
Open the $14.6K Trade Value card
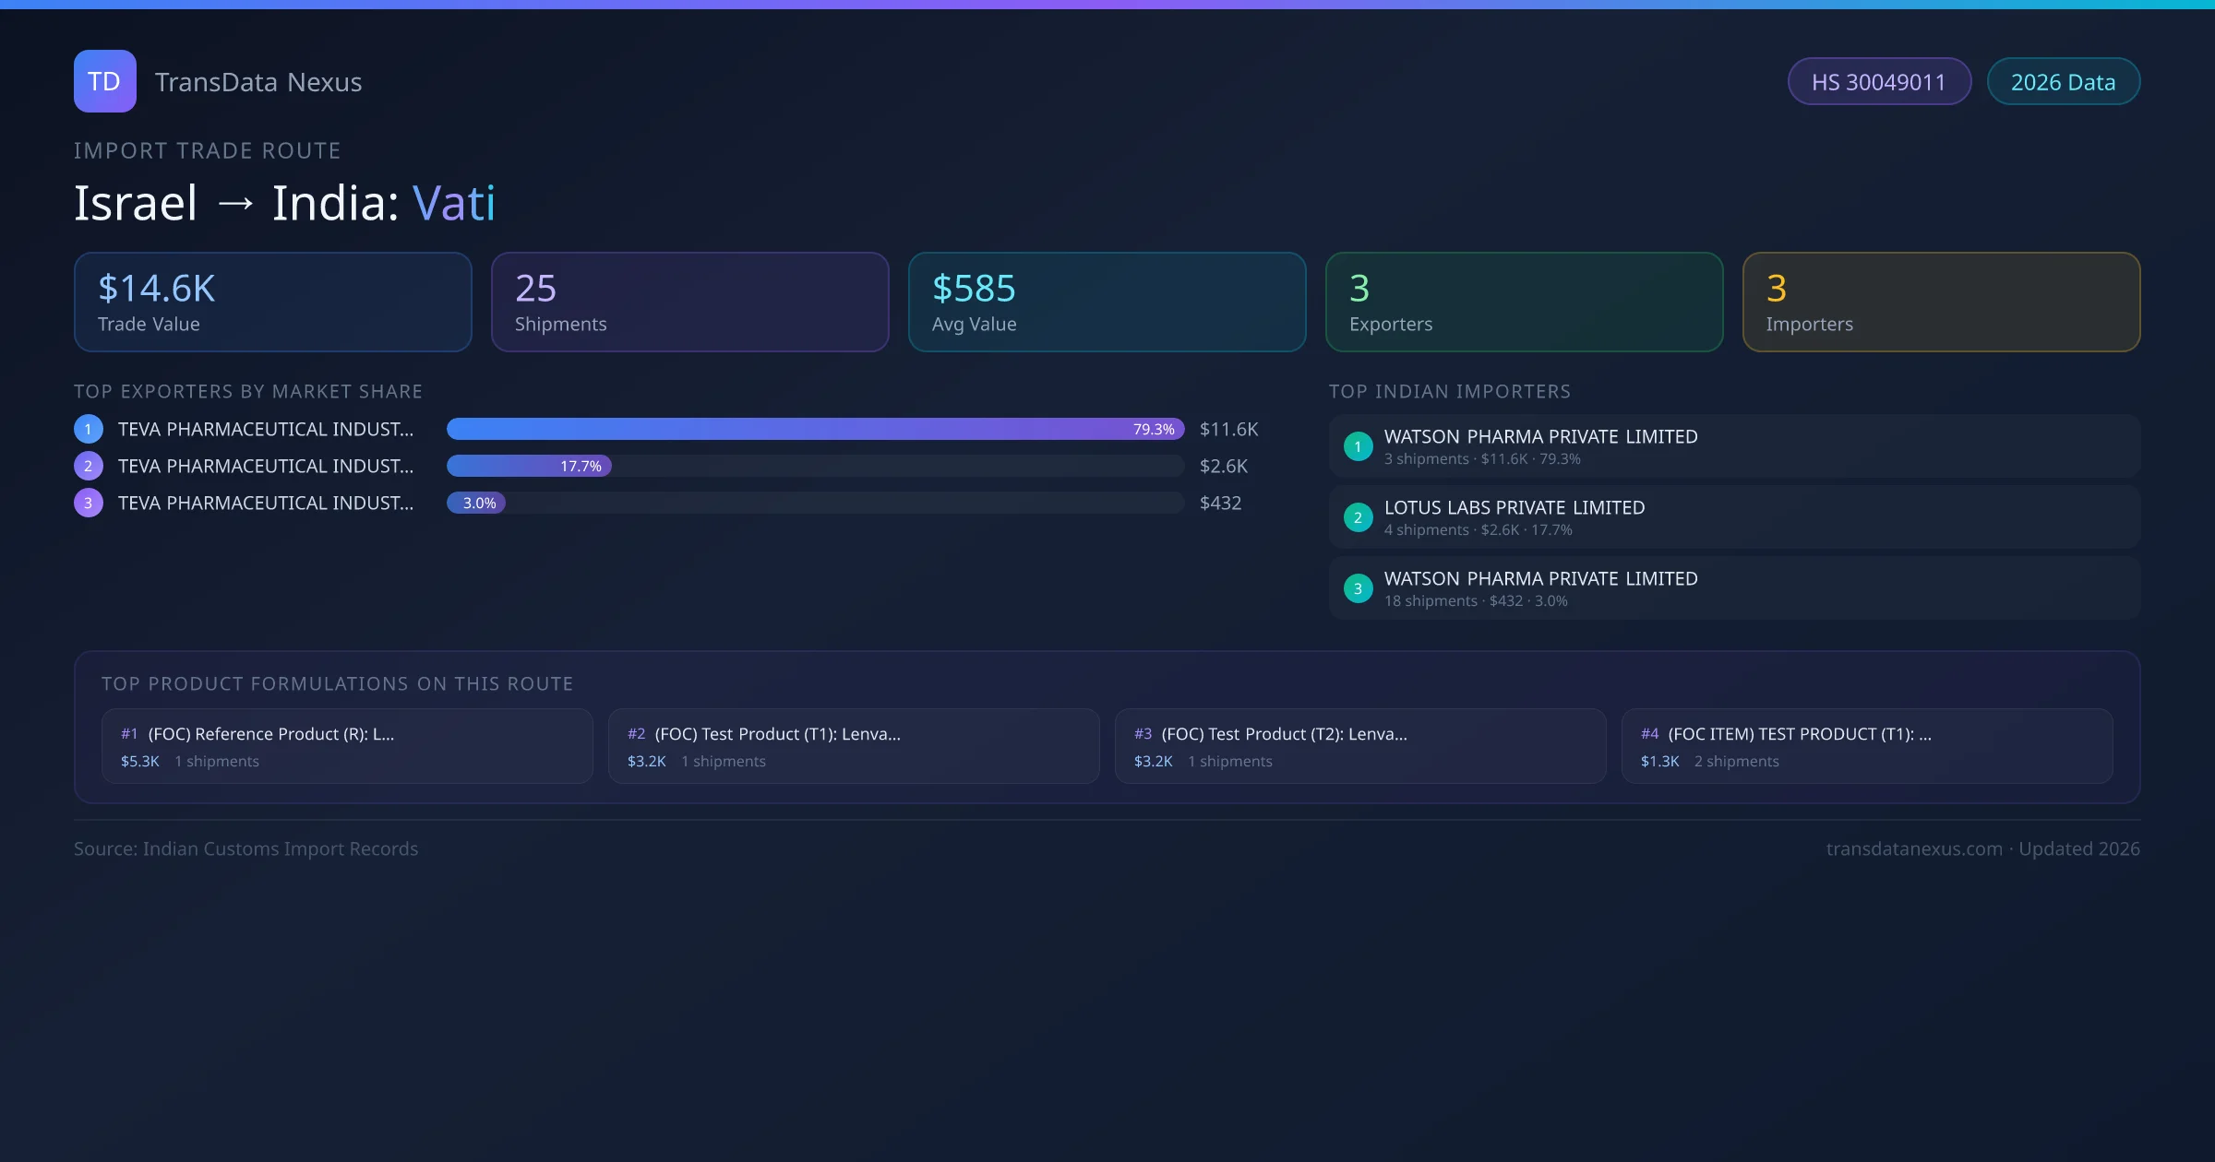click(x=272, y=302)
